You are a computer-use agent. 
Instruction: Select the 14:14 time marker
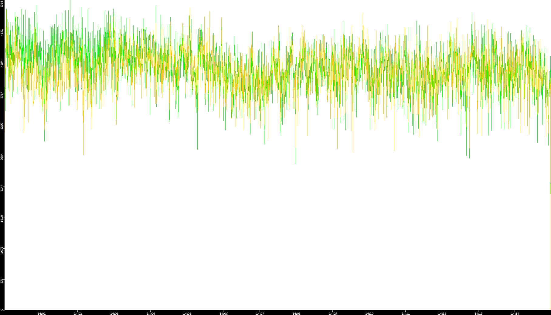[515, 313]
